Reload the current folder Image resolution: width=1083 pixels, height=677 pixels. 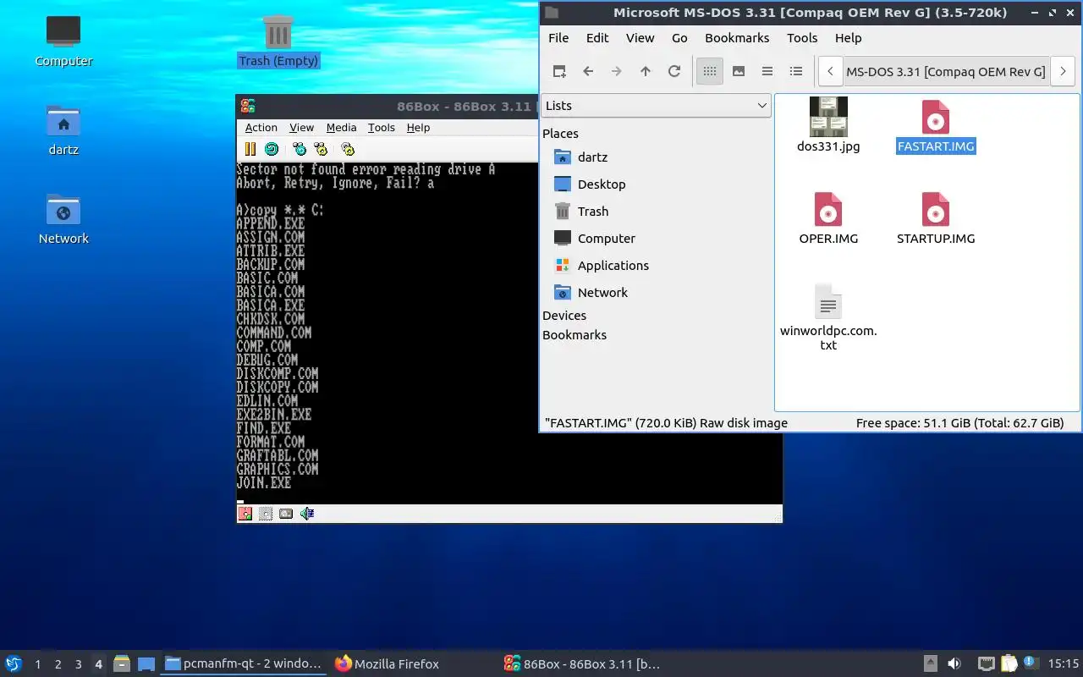[x=674, y=71]
